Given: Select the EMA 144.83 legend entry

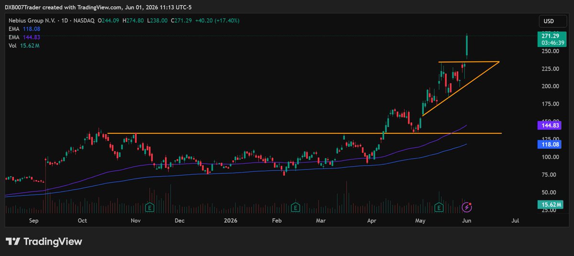Looking at the screenshot, I should point(23,37).
